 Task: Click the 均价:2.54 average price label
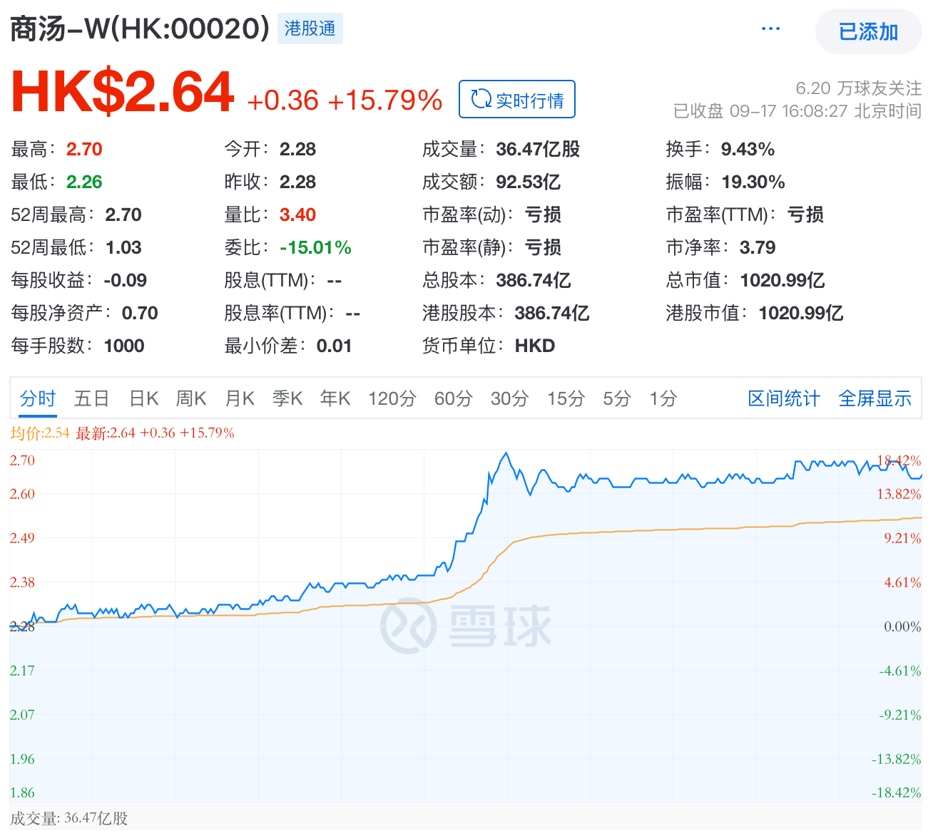(40, 433)
